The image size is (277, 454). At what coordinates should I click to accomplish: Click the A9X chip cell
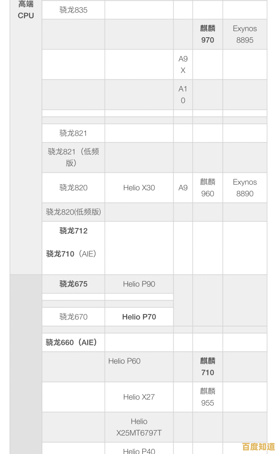(183, 65)
